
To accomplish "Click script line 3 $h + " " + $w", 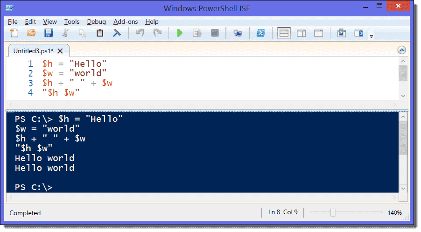I will 77,83.
